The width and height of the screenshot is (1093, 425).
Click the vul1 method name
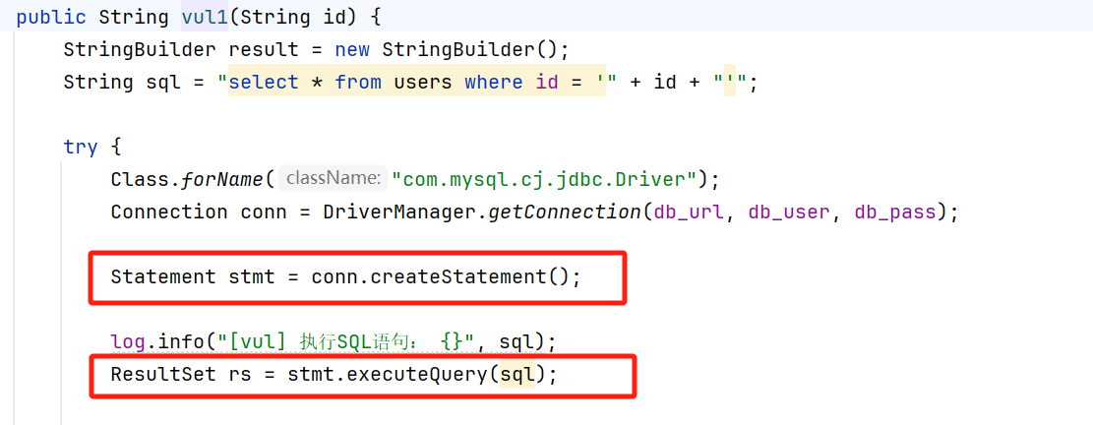coord(205,16)
